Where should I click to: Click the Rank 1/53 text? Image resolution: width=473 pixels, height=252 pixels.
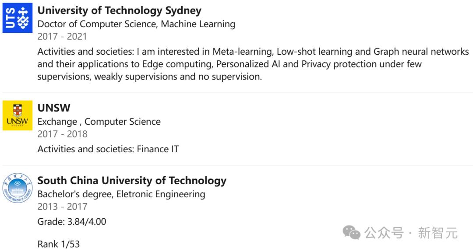[59, 244]
